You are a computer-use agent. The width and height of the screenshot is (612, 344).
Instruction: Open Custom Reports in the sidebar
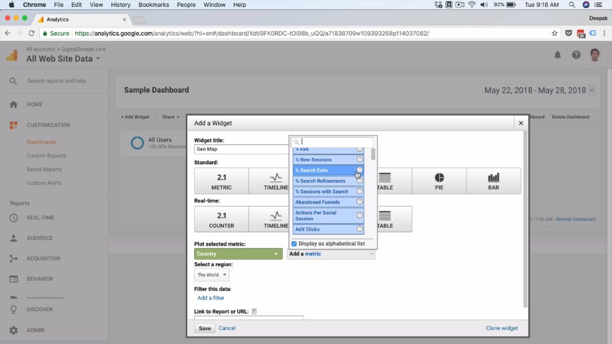(x=47, y=156)
